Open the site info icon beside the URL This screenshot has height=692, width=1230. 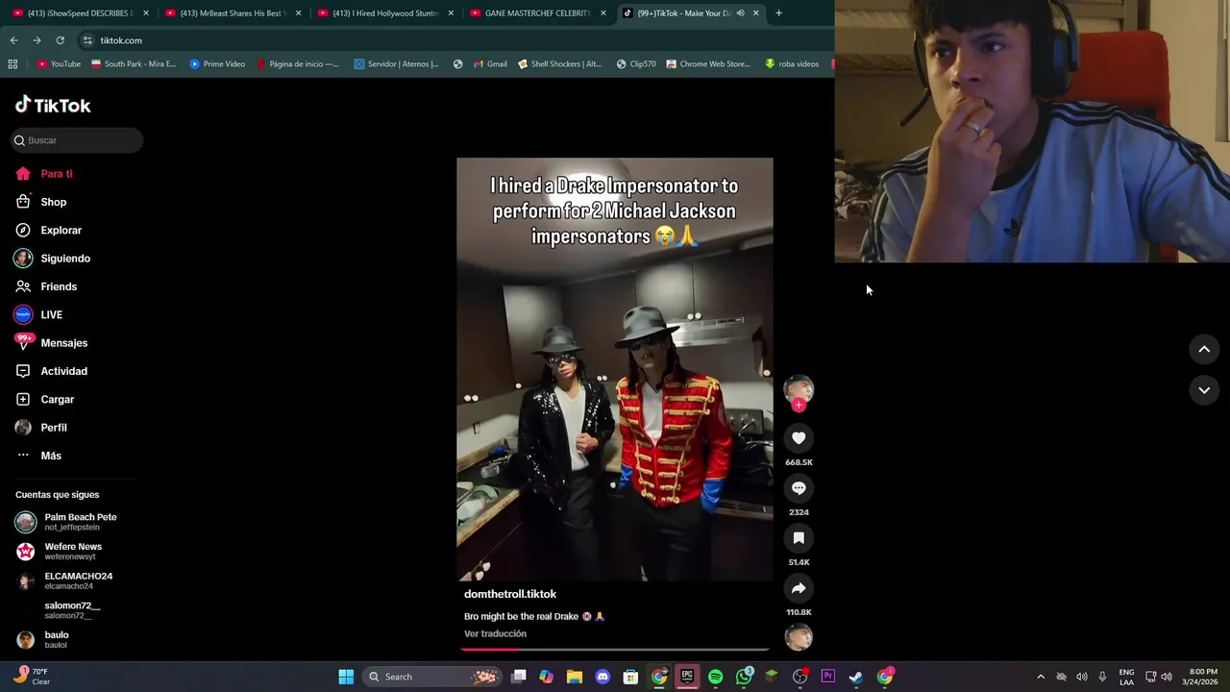point(87,40)
